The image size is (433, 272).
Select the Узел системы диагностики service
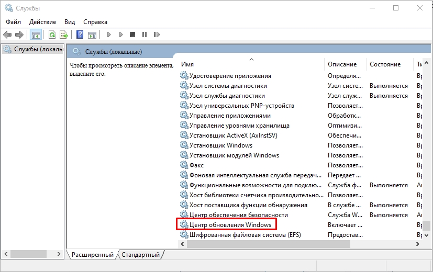pos(228,86)
